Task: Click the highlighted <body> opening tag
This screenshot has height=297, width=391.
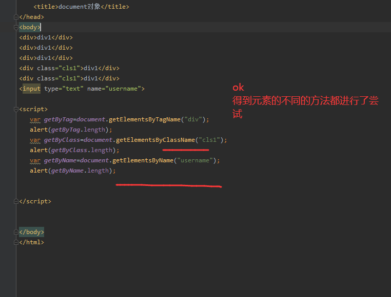Action: [30, 27]
